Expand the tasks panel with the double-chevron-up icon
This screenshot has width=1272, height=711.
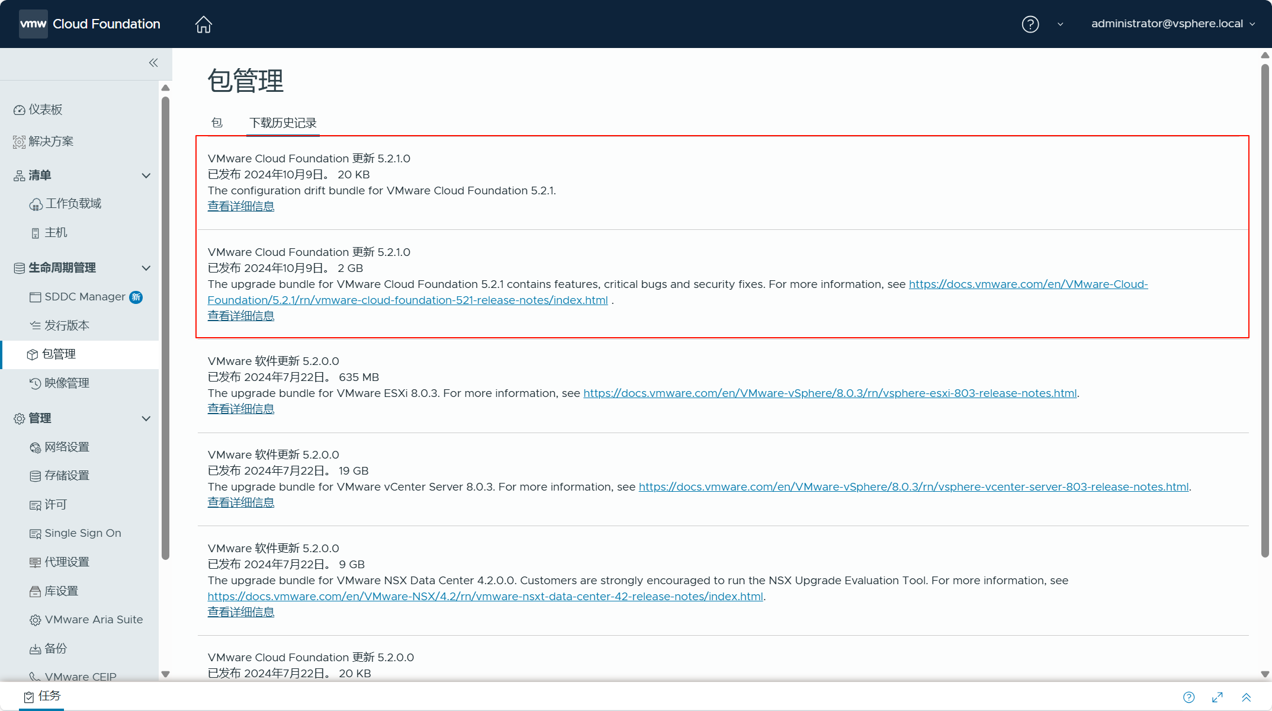point(1246,697)
